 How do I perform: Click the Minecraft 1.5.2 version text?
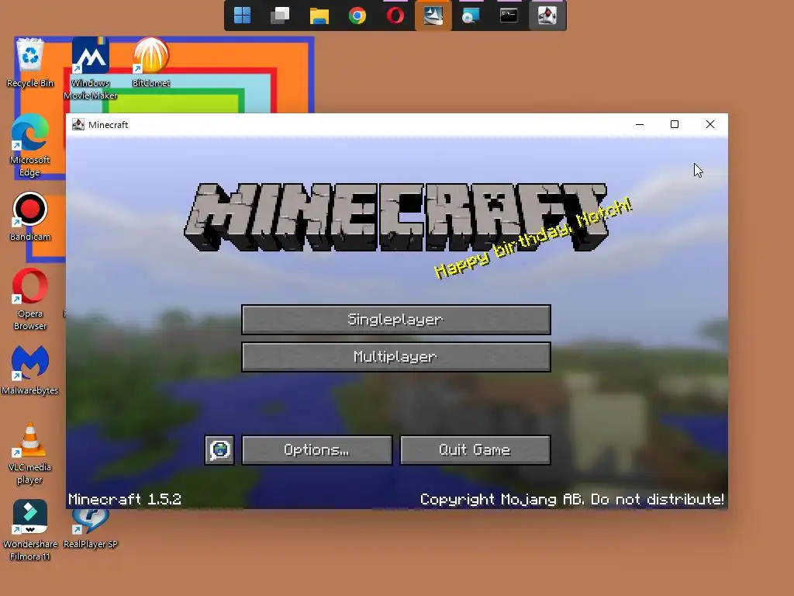click(x=125, y=499)
